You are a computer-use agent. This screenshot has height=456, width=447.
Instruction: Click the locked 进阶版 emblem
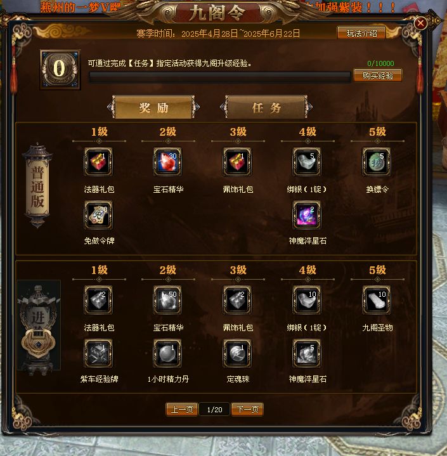tap(39, 325)
